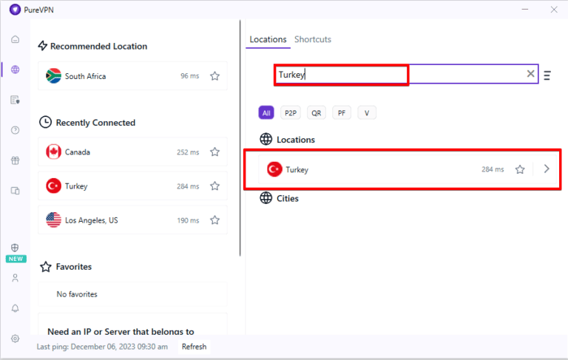
Task: Click the Refresh ping button
Action: (x=195, y=347)
